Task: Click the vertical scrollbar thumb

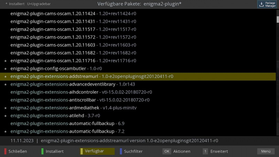Action: click(278, 20)
